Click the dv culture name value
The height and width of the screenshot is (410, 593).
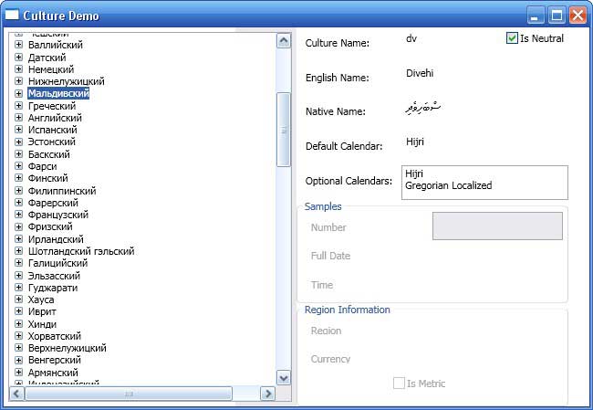[x=411, y=38]
